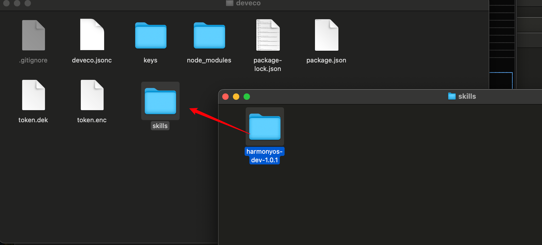Select the package-lock.json file icon

point(268,35)
